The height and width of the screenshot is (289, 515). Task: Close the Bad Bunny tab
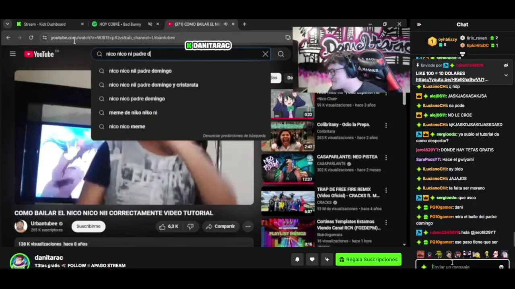[x=158, y=24]
